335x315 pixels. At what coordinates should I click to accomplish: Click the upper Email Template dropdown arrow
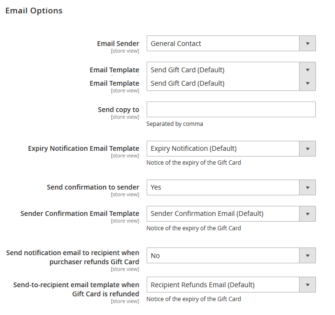tap(307, 70)
